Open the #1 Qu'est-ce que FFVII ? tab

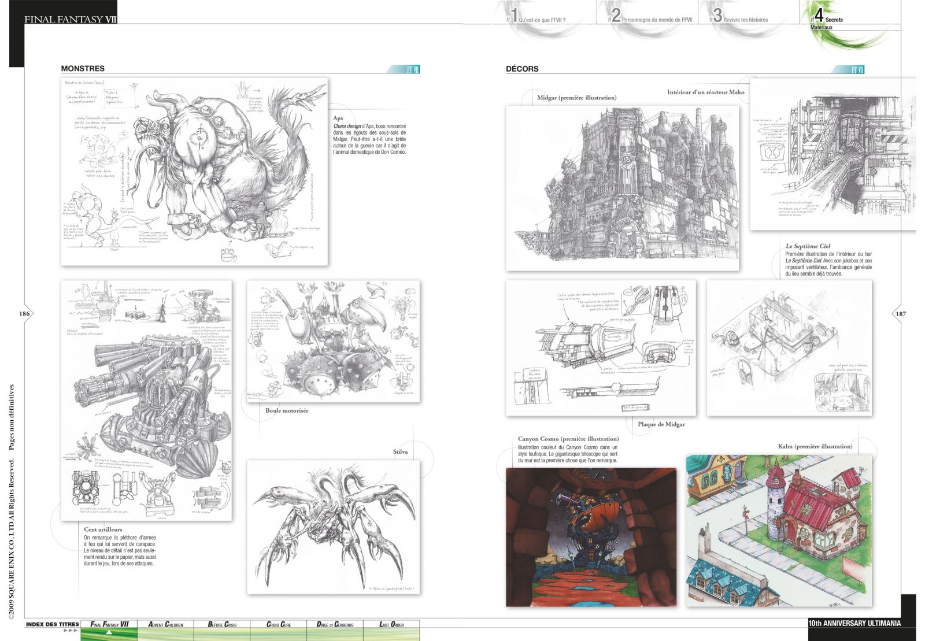tap(536, 16)
